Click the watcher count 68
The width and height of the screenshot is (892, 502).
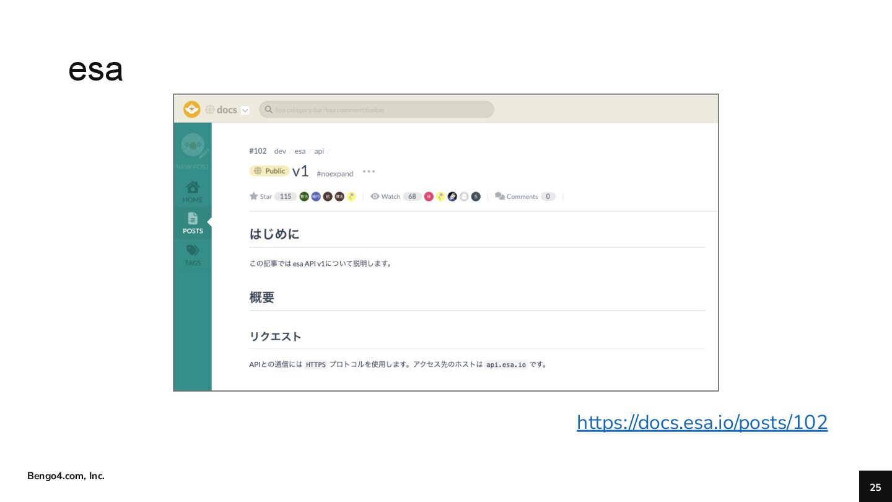point(412,196)
